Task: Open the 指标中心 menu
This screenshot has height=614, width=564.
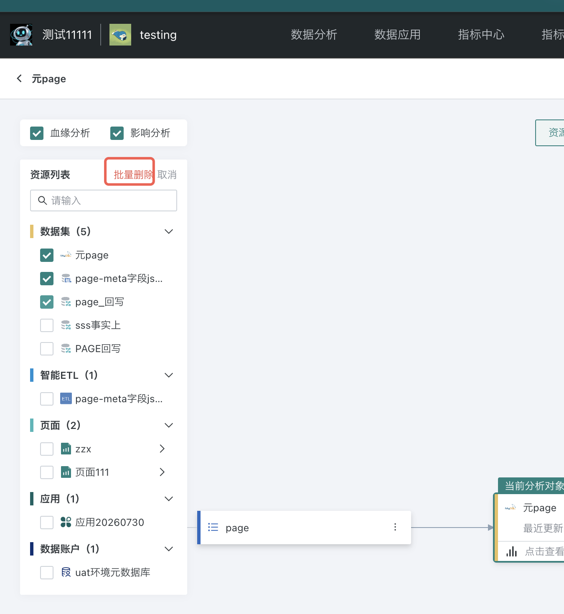Action: [481, 35]
